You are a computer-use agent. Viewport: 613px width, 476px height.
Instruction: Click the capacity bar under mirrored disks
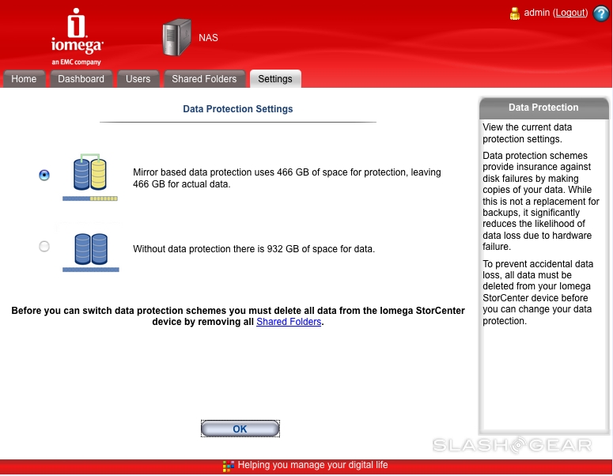tap(89, 198)
